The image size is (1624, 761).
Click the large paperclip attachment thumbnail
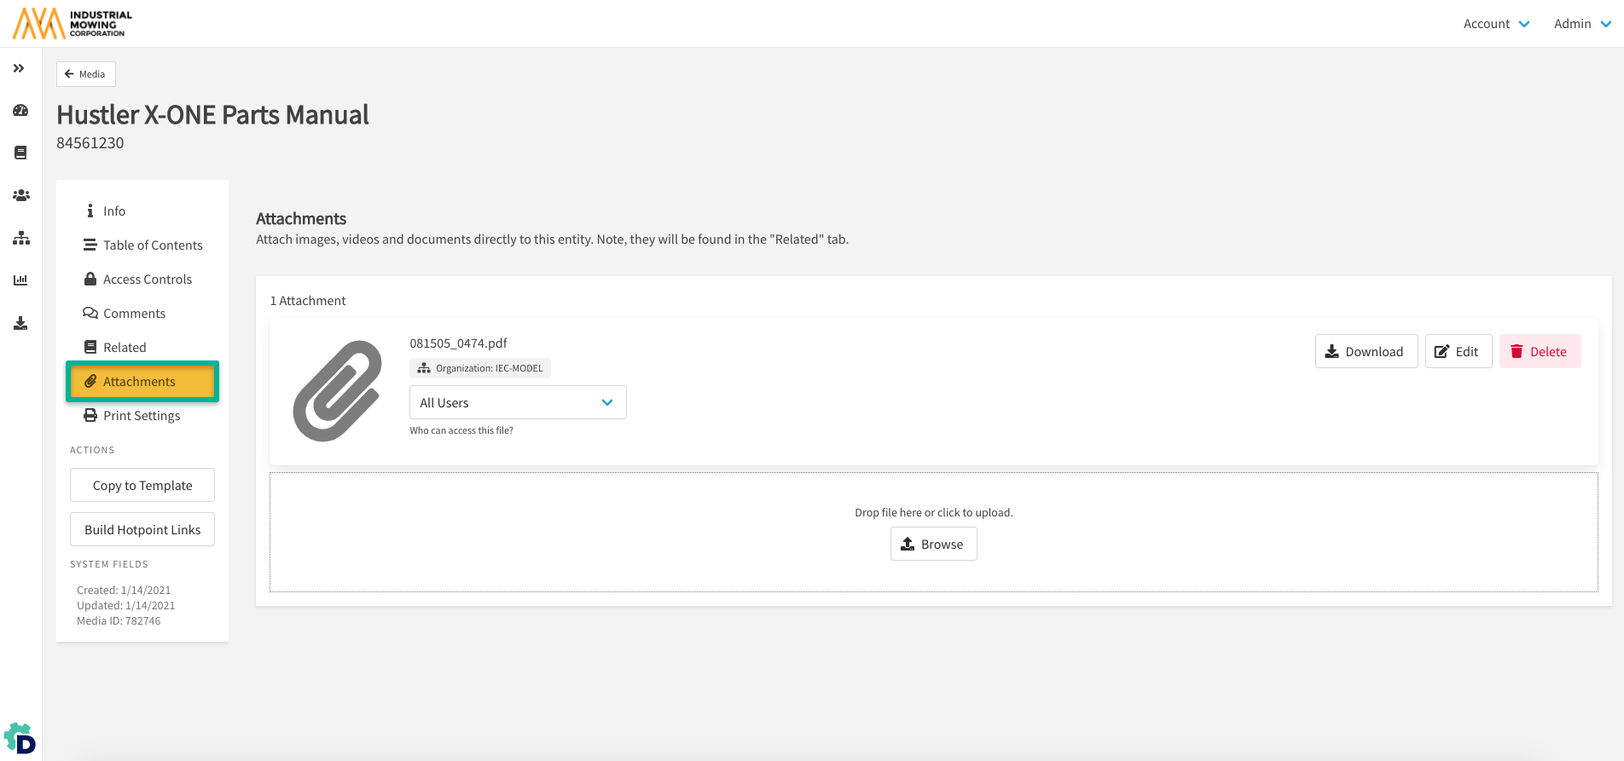338,391
